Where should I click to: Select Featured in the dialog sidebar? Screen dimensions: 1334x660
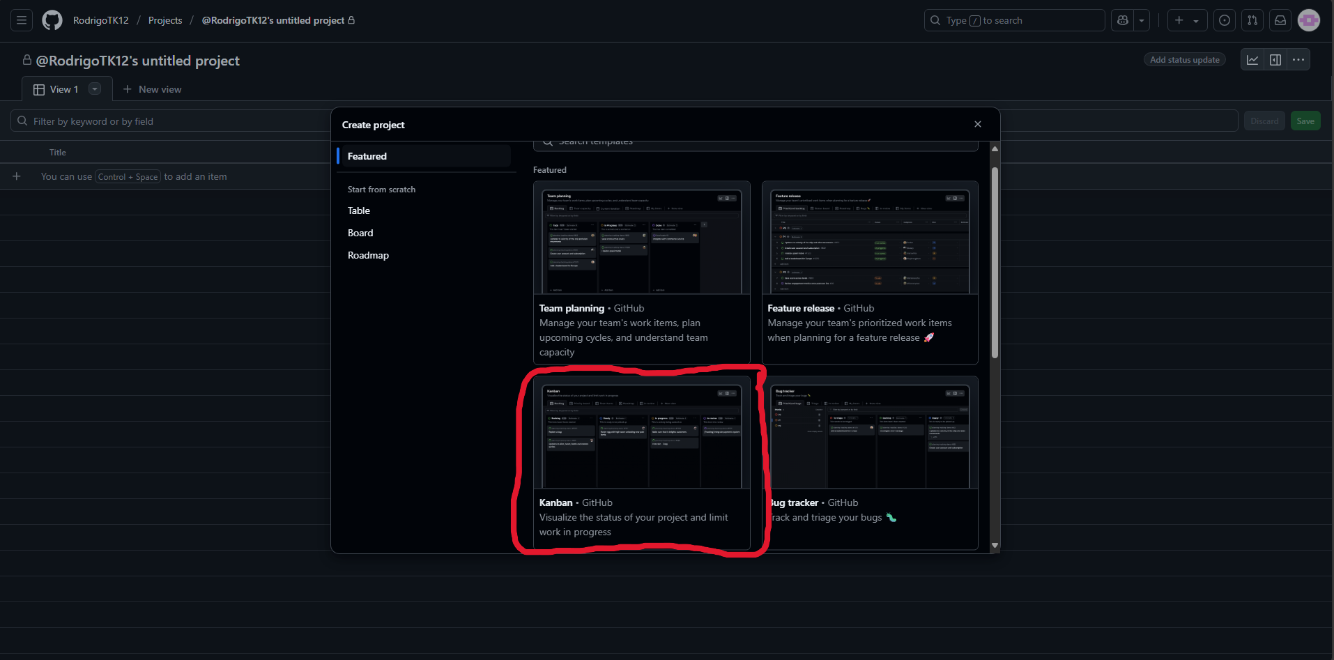click(424, 156)
